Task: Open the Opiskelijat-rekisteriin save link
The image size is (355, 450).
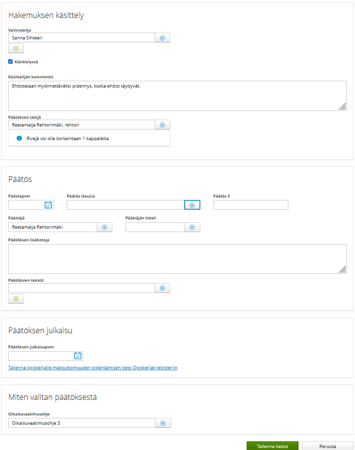Action: point(93,368)
